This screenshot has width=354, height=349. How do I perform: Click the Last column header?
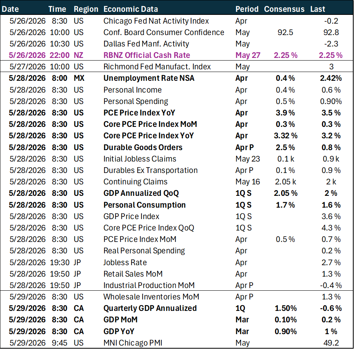point(317,9)
